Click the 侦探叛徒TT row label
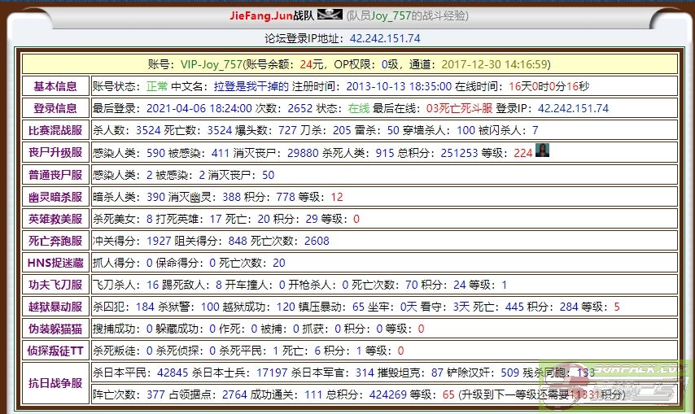 click(55, 351)
